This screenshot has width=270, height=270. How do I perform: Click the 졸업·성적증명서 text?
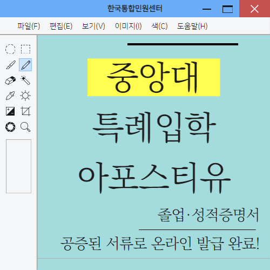(208, 214)
